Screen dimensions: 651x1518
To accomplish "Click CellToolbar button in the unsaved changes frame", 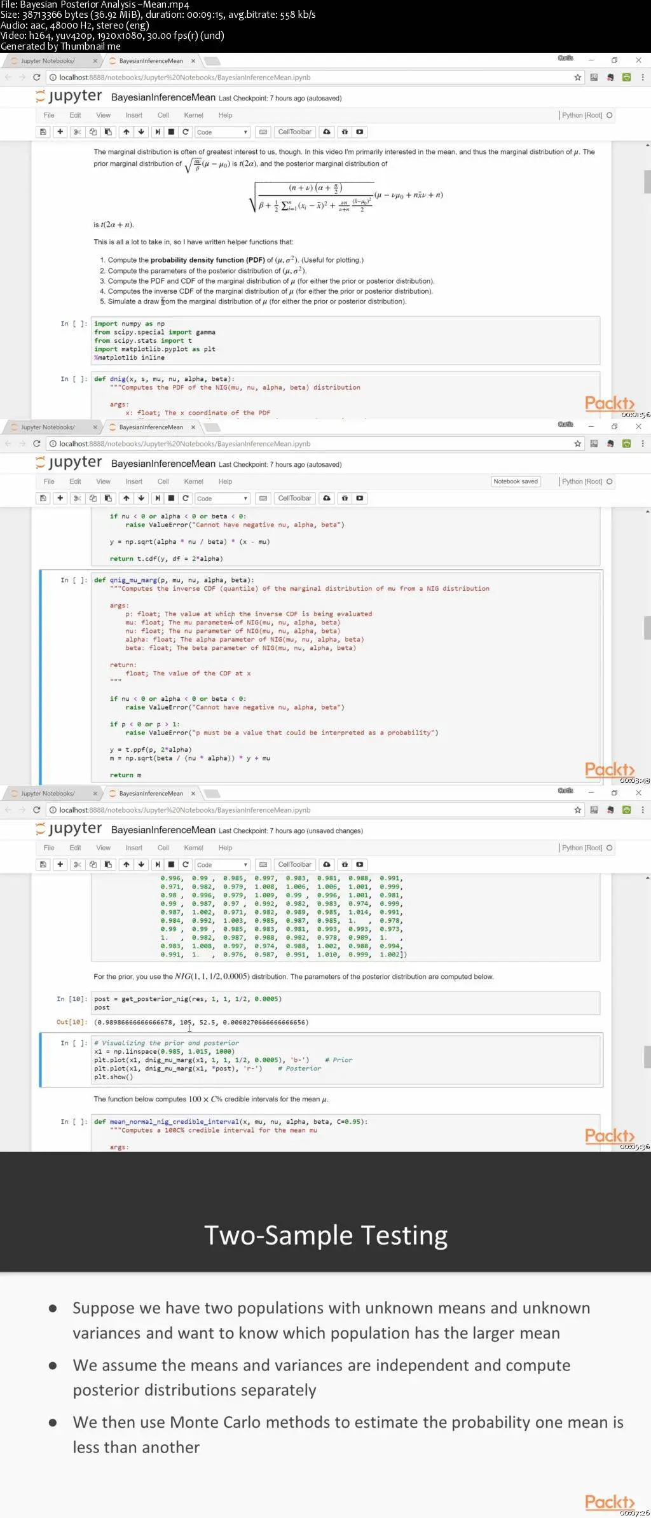I will 295,865.
